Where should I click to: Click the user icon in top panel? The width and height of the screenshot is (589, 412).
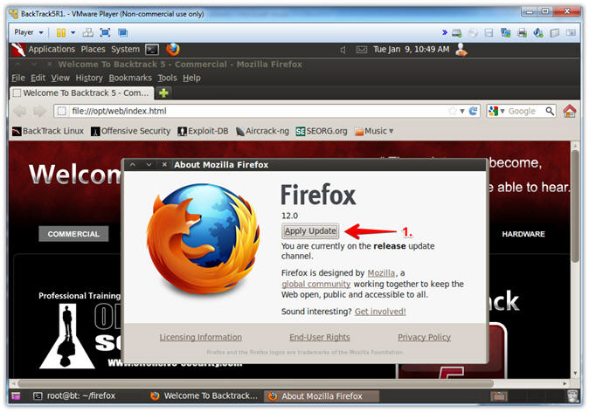point(461,50)
